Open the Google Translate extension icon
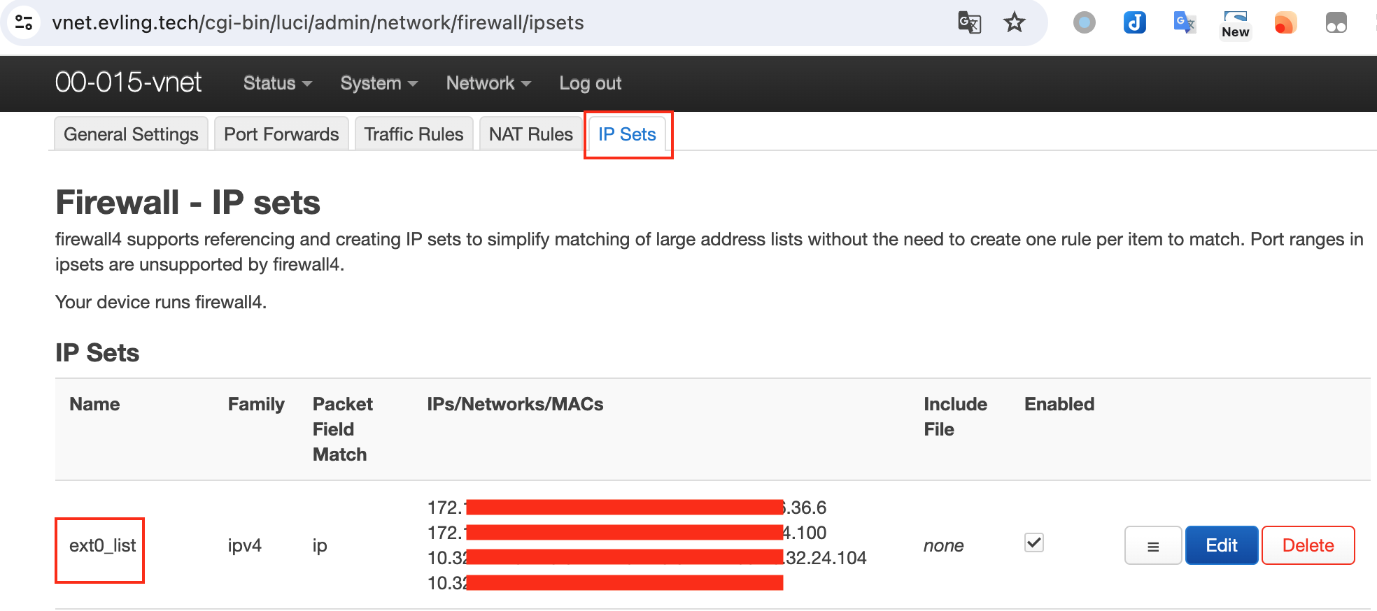 coord(1185,23)
